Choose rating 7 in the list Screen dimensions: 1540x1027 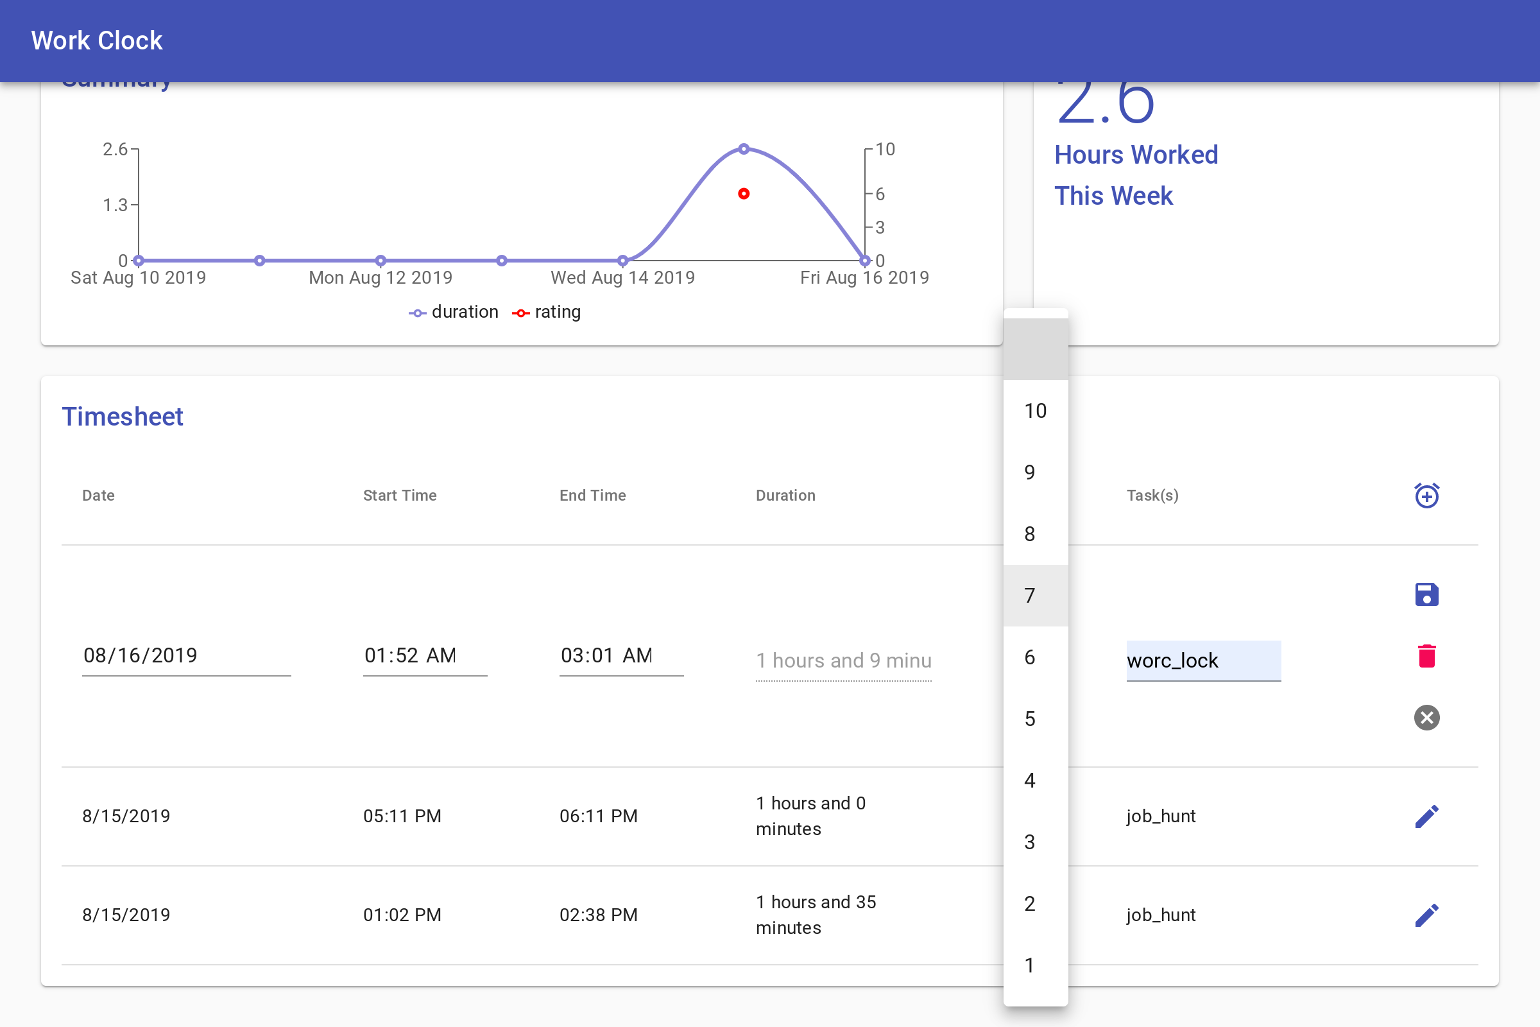pyautogui.click(x=1035, y=596)
